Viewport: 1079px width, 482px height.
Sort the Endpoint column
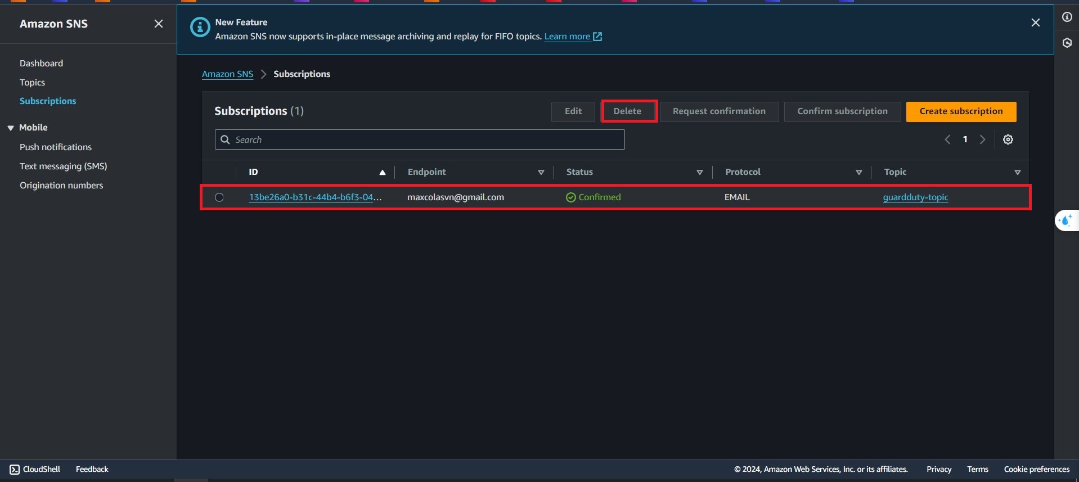[x=541, y=172]
